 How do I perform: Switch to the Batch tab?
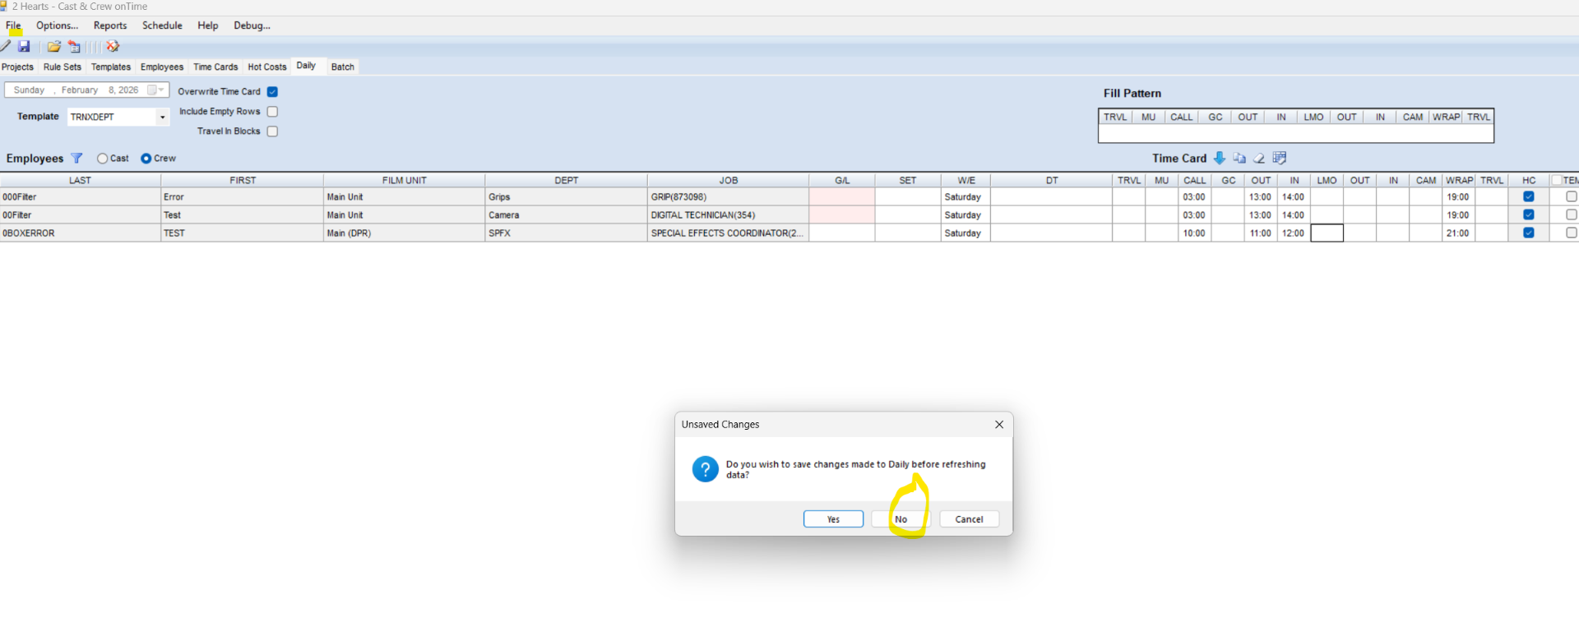343,67
